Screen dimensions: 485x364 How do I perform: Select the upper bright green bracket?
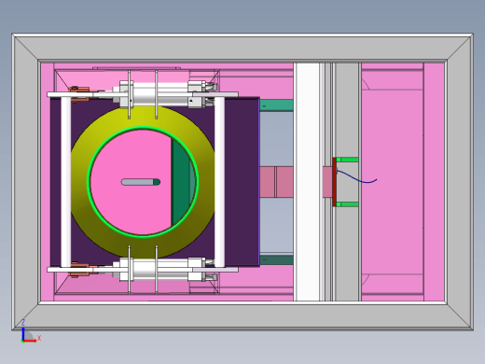click(x=347, y=160)
